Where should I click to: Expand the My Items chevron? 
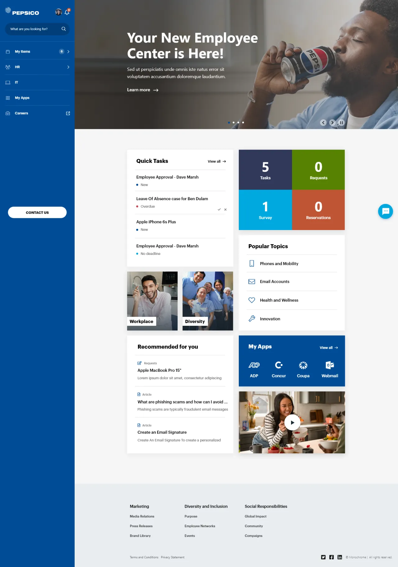[68, 52]
